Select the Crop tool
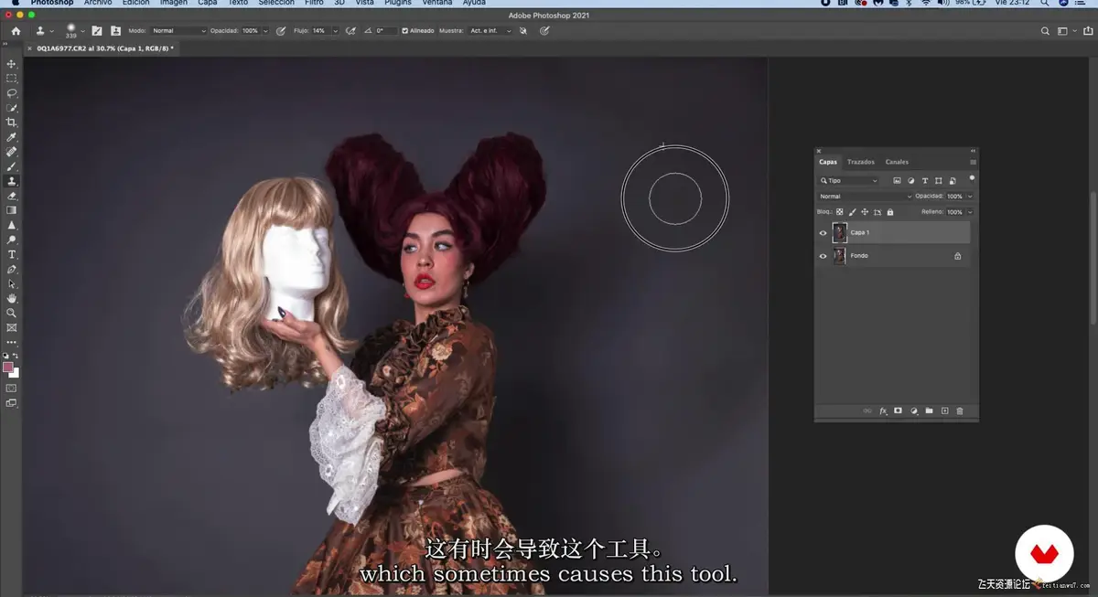Viewport: 1098px width, 597px height. [12, 123]
